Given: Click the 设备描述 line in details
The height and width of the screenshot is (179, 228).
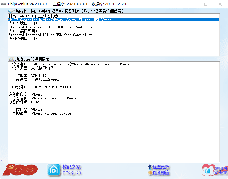Looking at the screenshot, I should click(72, 64).
